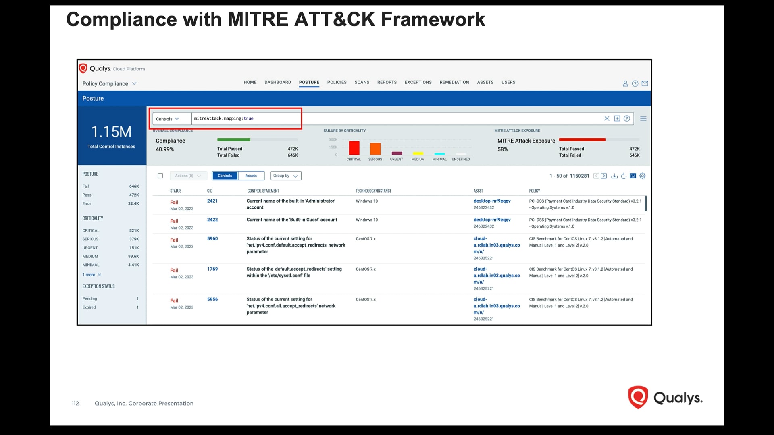Viewport: 774px width, 435px height.
Task: Open the download/export icon above the results table
Action: pyautogui.click(x=614, y=176)
